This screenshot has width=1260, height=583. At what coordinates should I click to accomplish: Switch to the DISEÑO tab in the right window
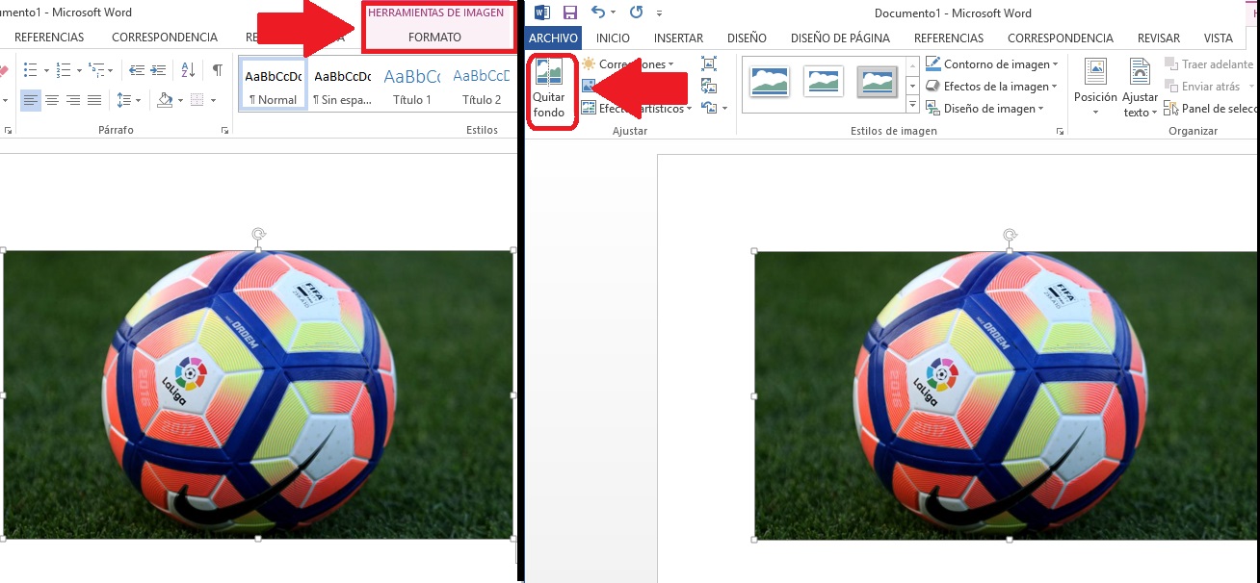point(748,38)
